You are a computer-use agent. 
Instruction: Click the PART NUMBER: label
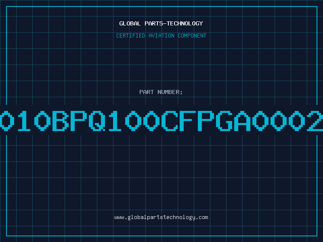pos(161,92)
